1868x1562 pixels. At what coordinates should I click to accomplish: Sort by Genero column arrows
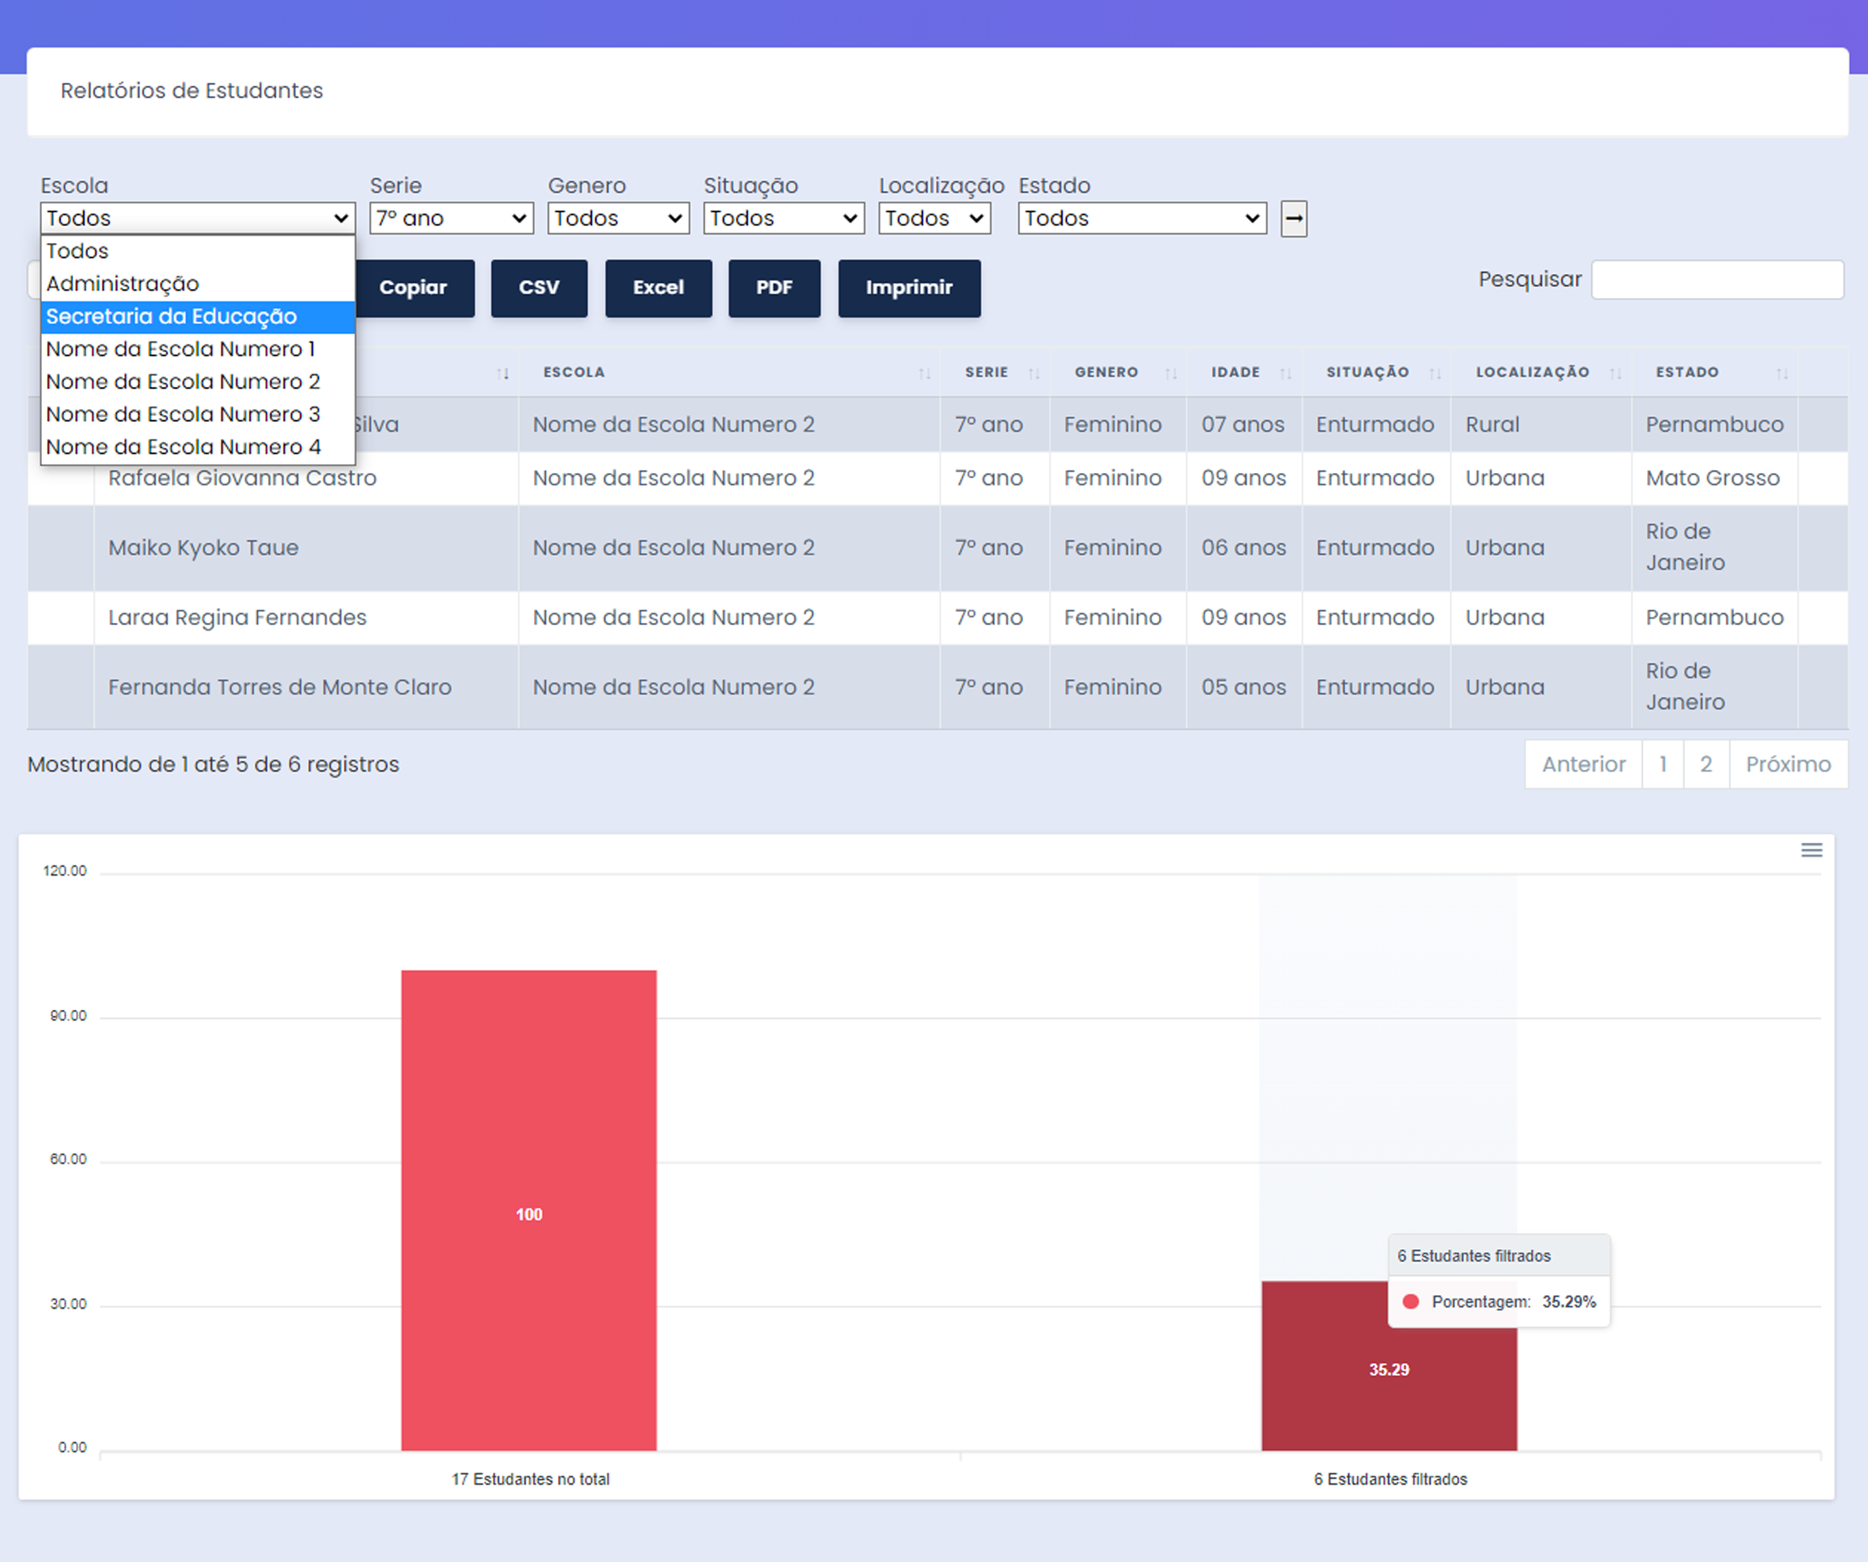pos(1171,374)
